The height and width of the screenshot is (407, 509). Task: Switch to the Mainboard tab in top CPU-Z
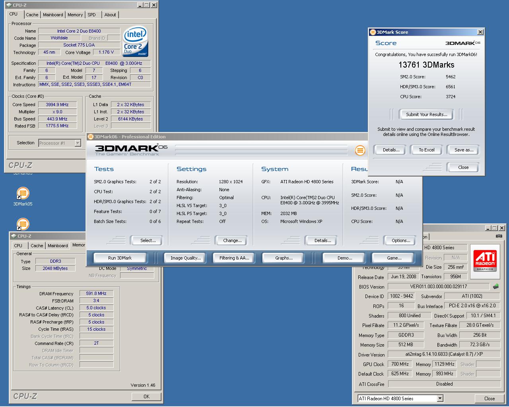click(53, 15)
